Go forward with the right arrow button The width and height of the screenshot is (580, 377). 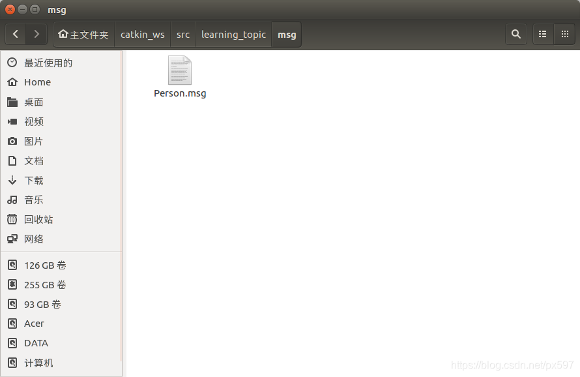coord(36,35)
